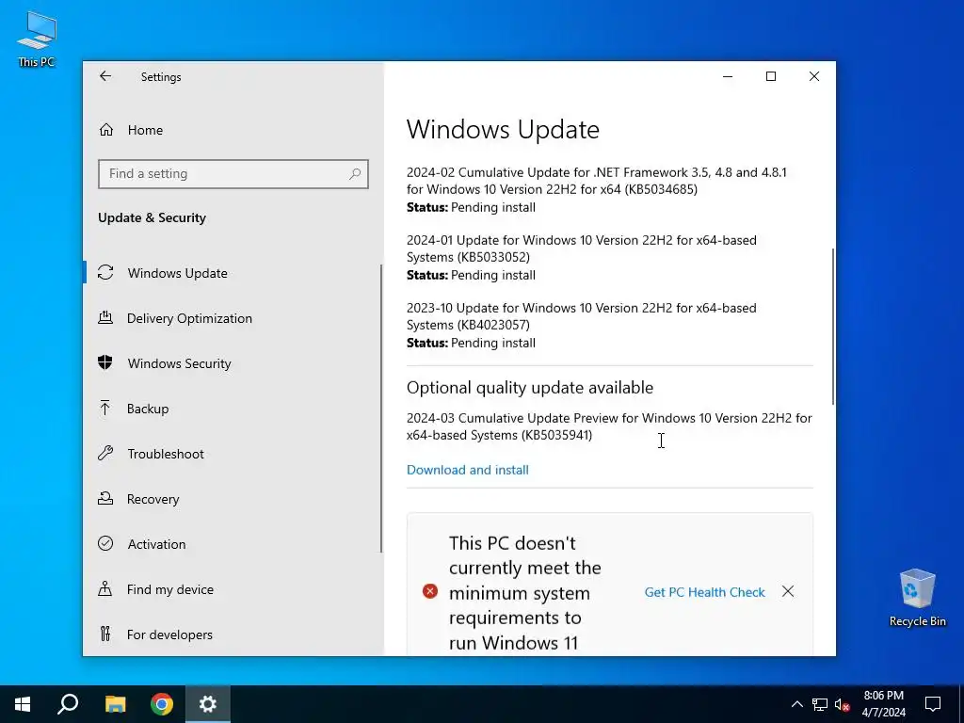Viewport: 964px width, 723px height.
Task: Click the sidebar navigation scrollbar
Action: click(381, 409)
